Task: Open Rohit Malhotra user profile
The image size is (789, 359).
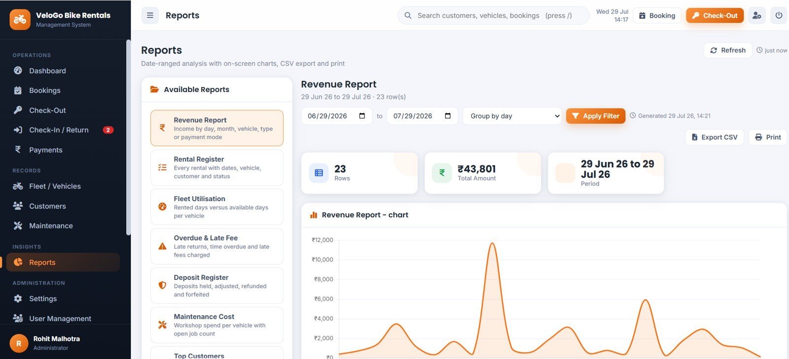Action: [x=65, y=343]
